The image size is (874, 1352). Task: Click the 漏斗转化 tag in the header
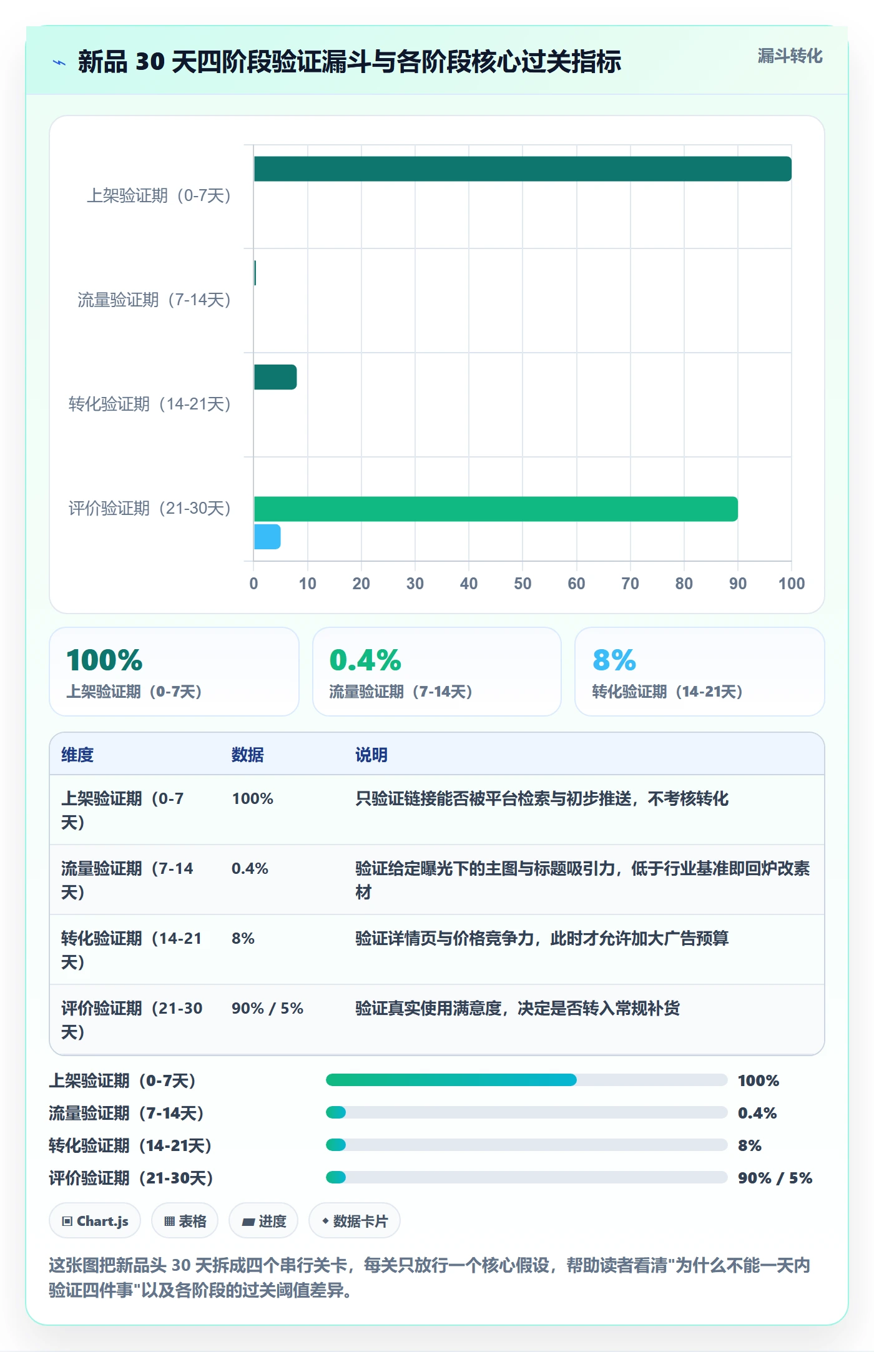coord(790,56)
